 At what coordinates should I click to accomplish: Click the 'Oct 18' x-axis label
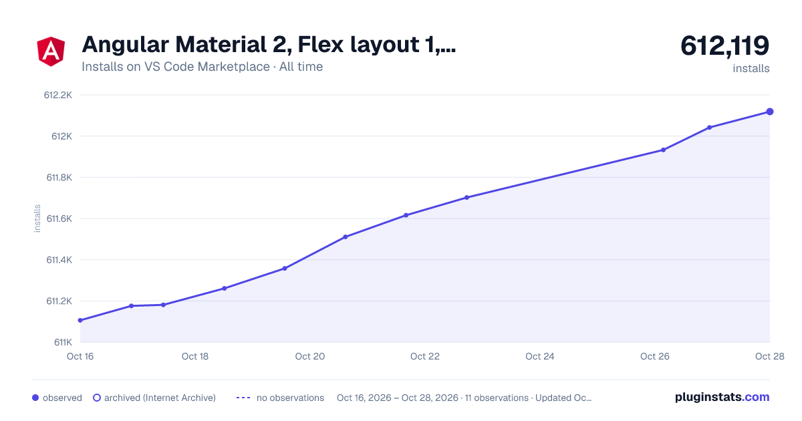(x=195, y=356)
